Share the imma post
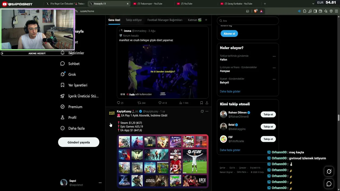 pos(207,103)
